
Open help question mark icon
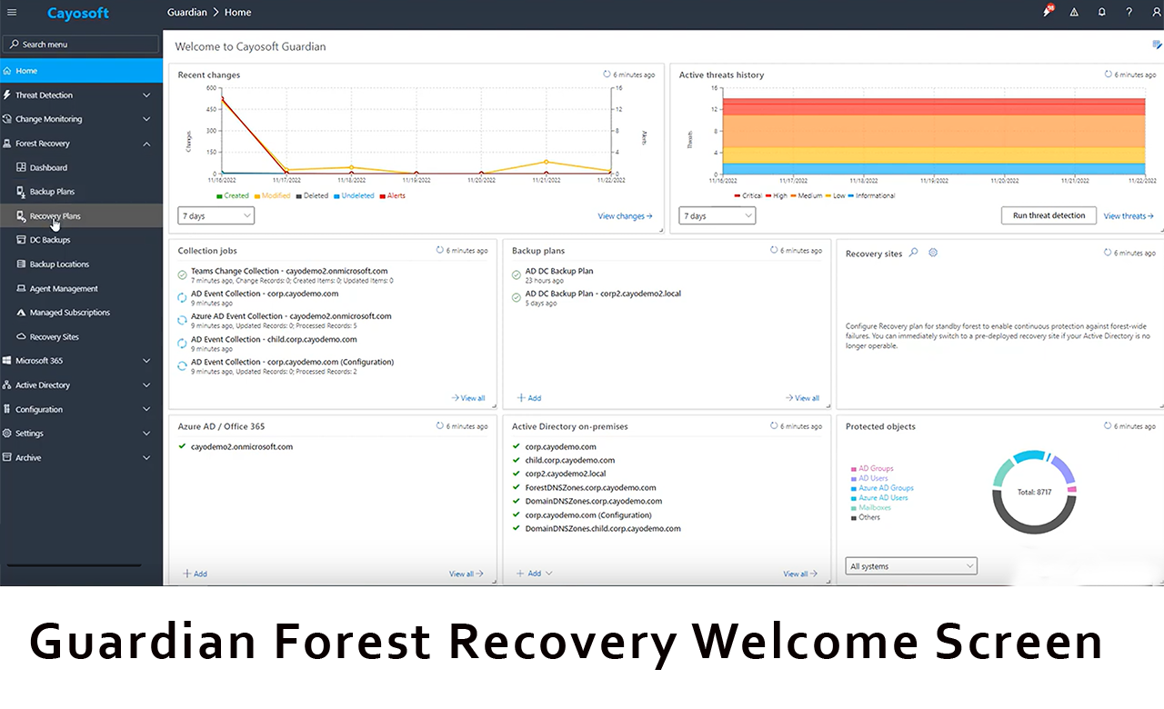(x=1129, y=13)
